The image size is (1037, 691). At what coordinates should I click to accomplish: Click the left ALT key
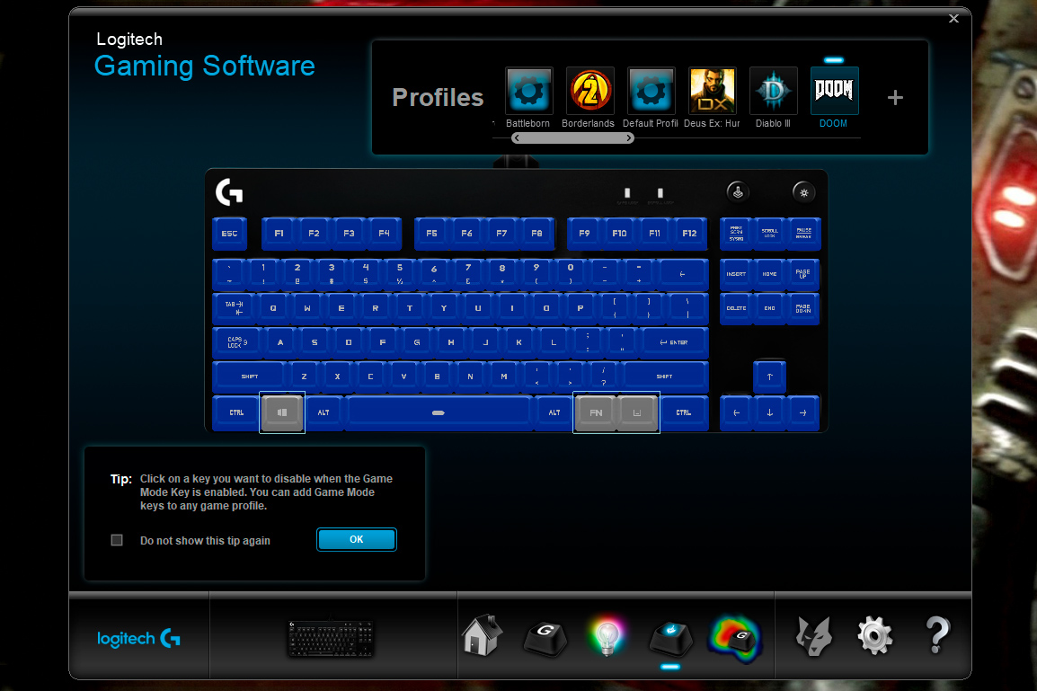coord(324,412)
